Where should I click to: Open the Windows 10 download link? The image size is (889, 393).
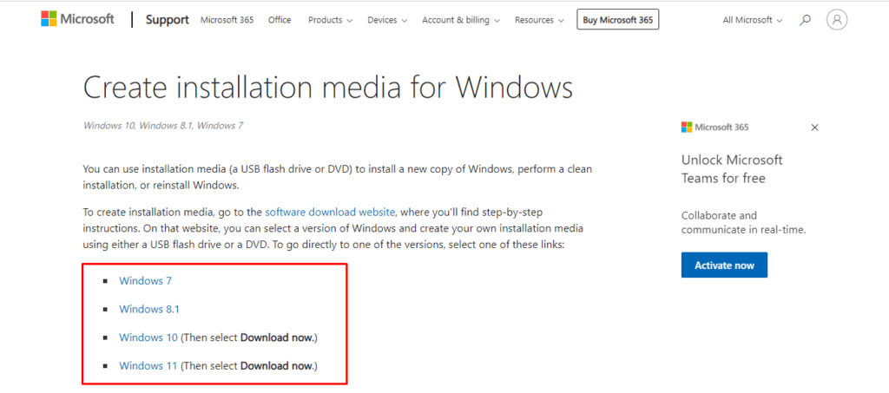(148, 337)
